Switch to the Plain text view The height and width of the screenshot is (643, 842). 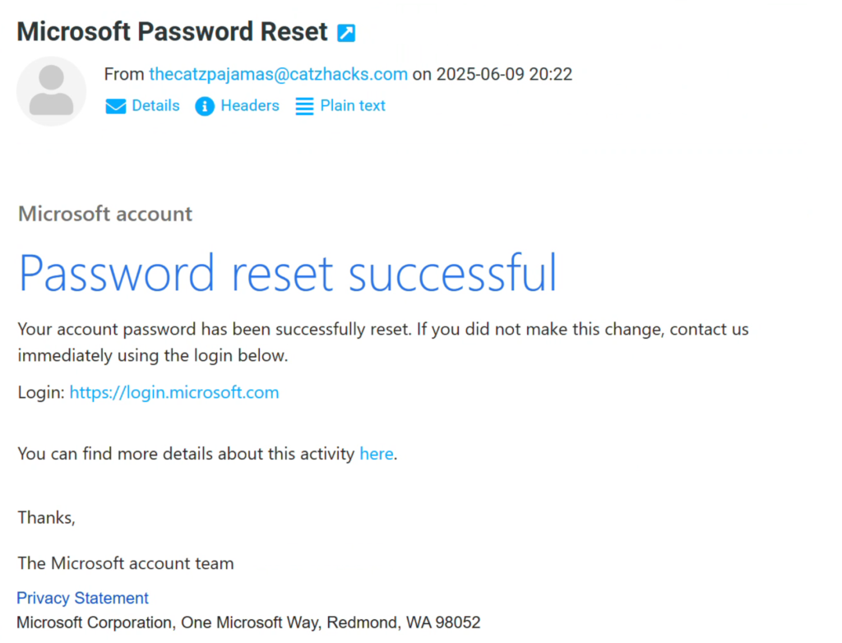coord(353,106)
